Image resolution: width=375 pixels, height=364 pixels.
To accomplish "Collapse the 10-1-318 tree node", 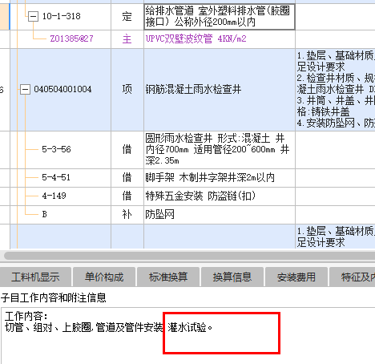I will pyautogui.click(x=33, y=17).
